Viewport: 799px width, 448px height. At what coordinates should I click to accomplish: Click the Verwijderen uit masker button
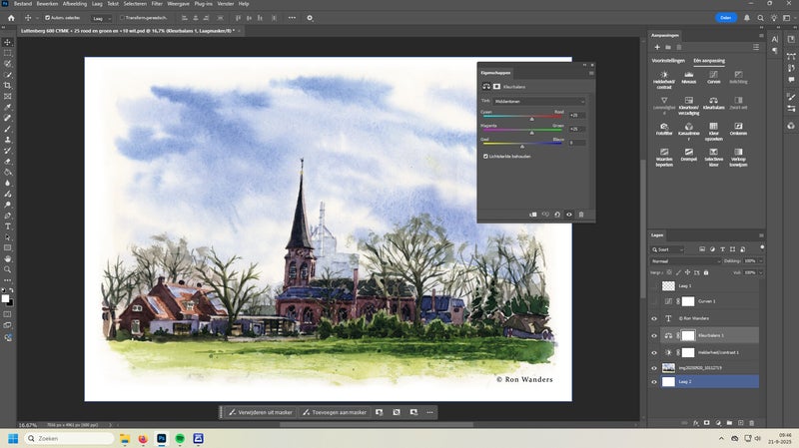262,412
